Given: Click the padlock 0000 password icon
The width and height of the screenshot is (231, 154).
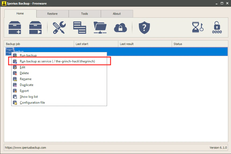Looking at the screenshot, I should pos(217,28).
